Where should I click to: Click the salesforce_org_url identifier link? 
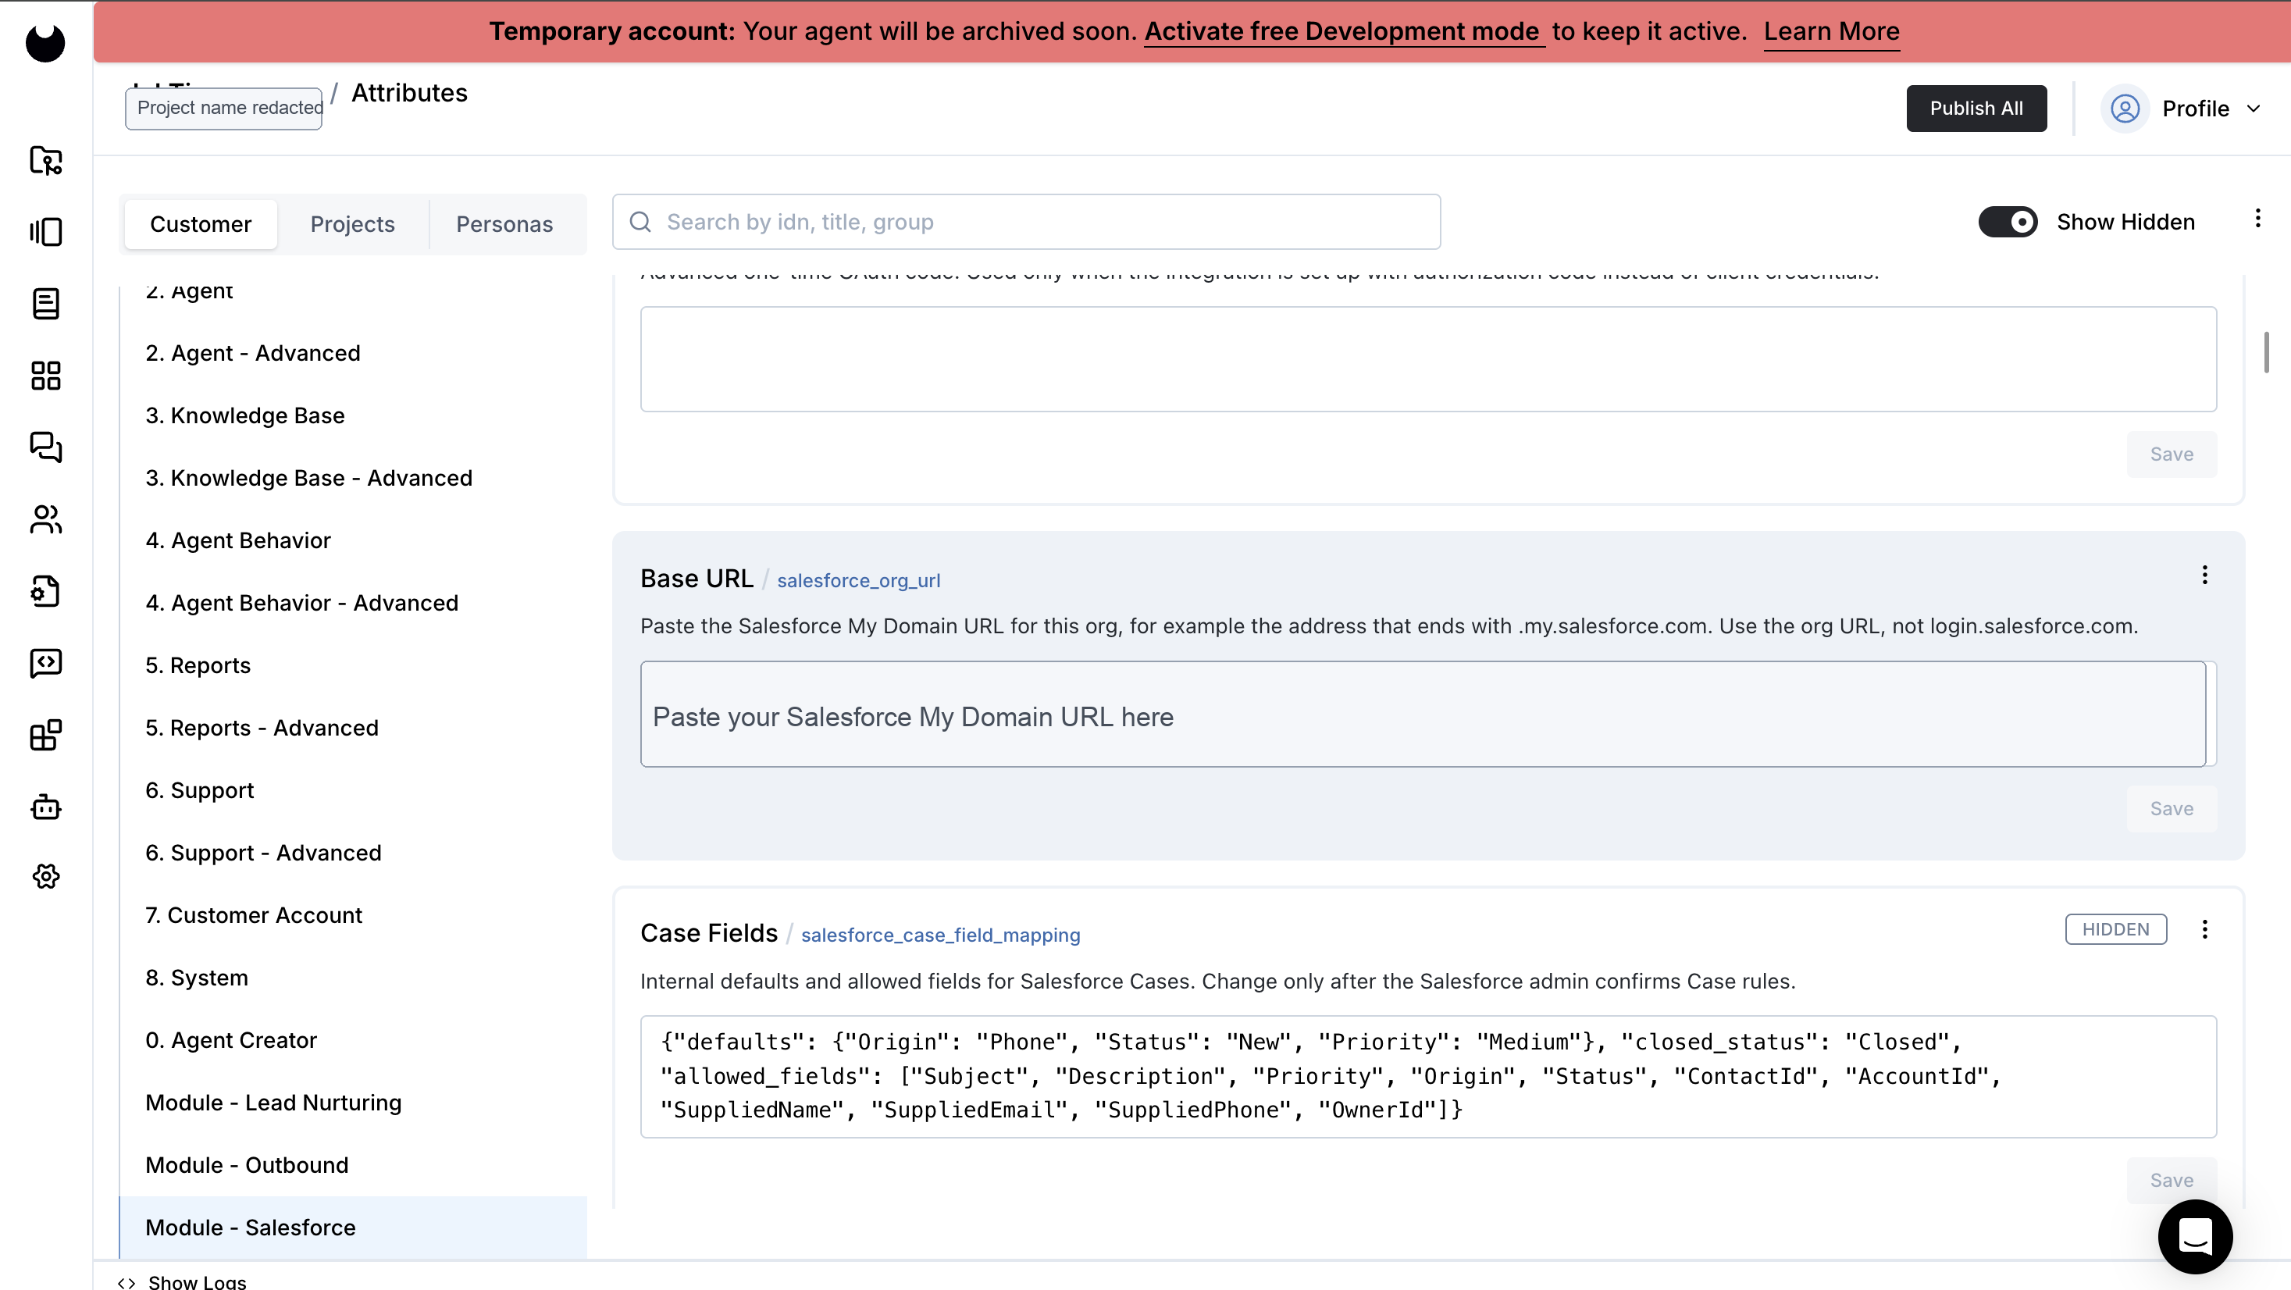coord(858,581)
